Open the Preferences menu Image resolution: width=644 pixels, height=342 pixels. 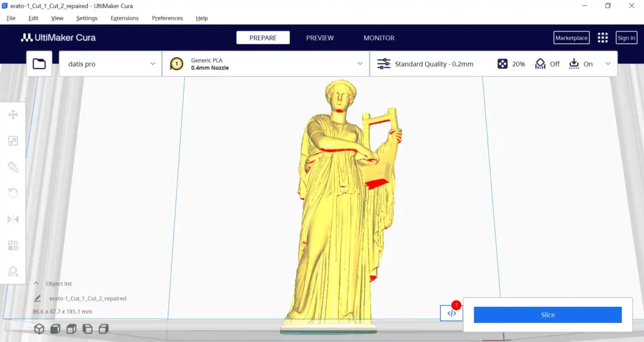point(167,18)
